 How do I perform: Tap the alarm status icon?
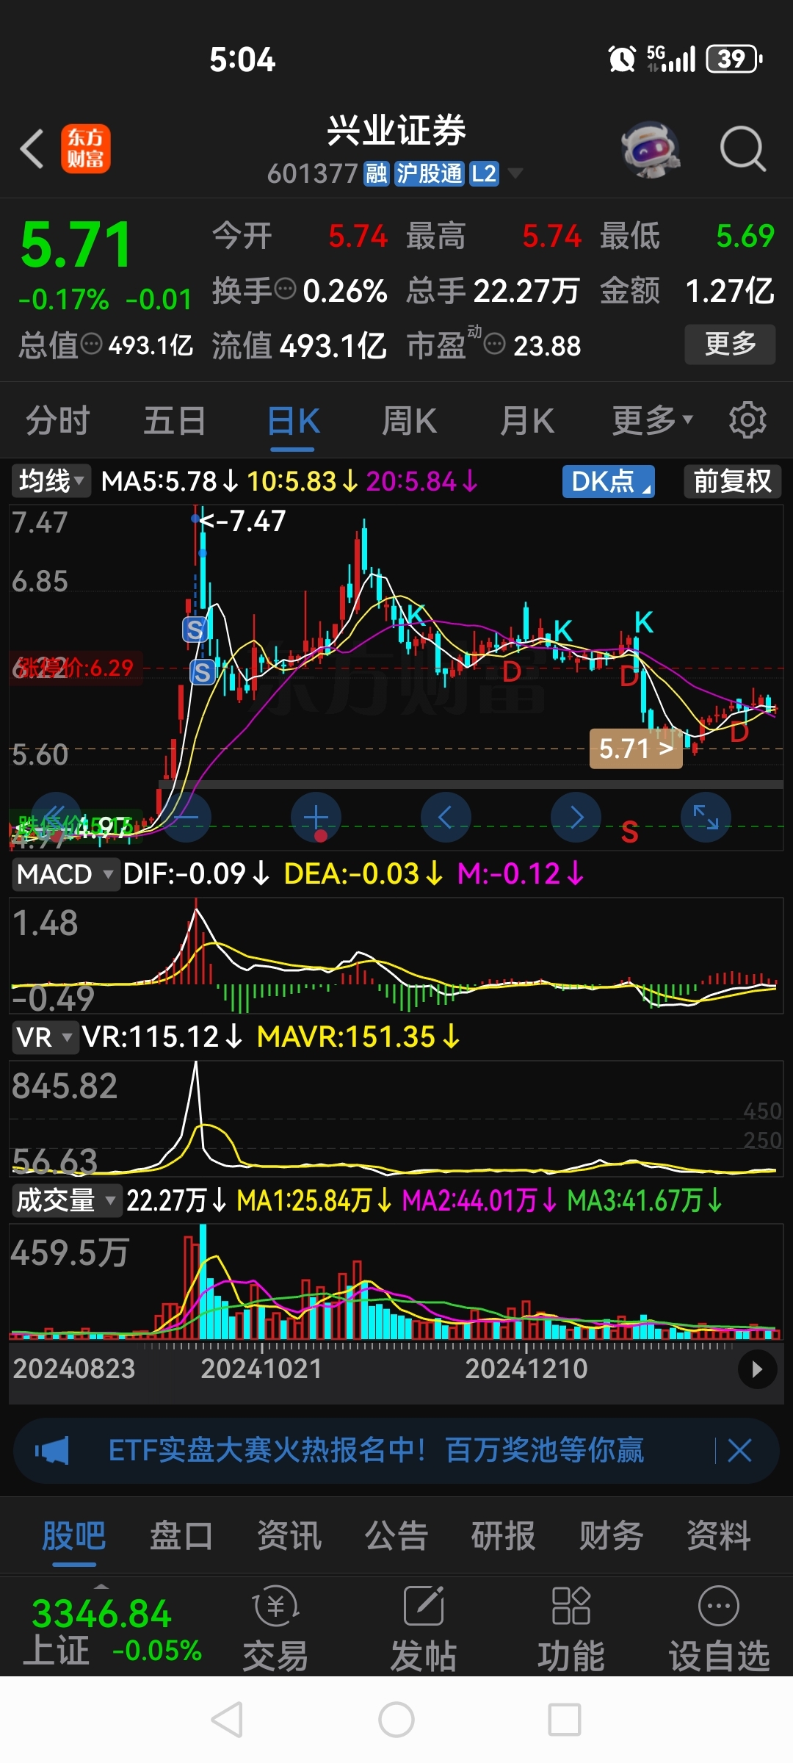click(623, 59)
